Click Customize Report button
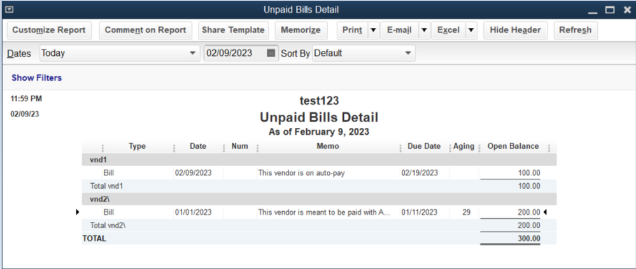The image size is (636, 269). (x=49, y=30)
